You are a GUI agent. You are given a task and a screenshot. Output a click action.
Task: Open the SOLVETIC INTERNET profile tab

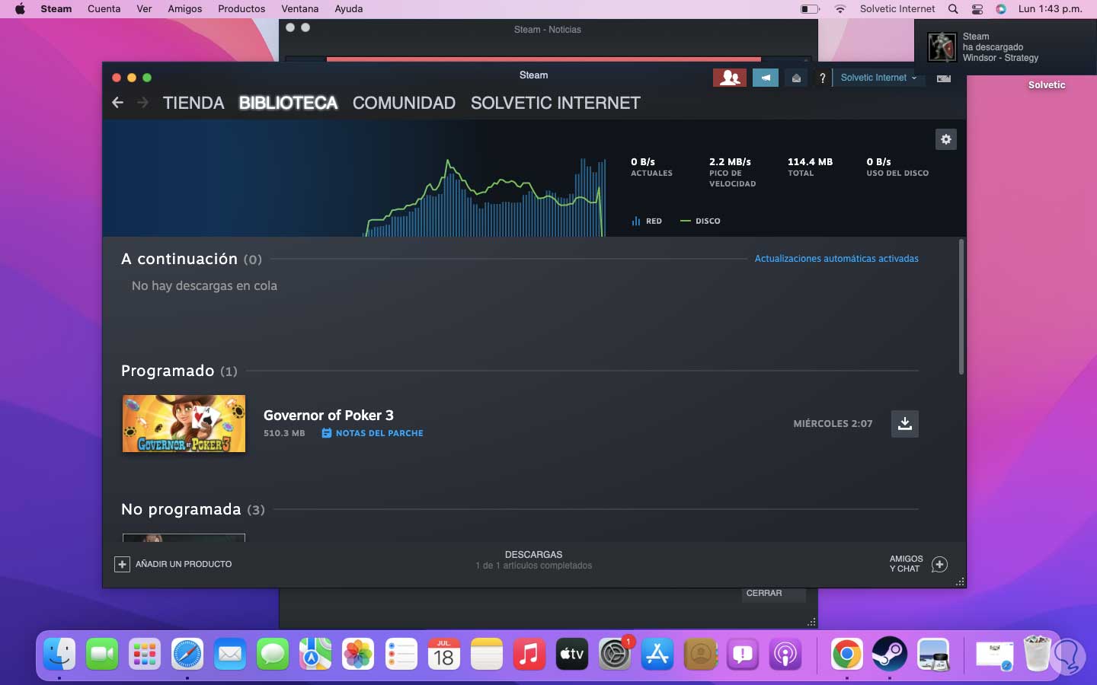coord(555,103)
